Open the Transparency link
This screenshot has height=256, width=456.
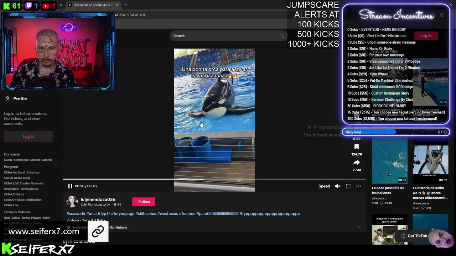pos(29,189)
